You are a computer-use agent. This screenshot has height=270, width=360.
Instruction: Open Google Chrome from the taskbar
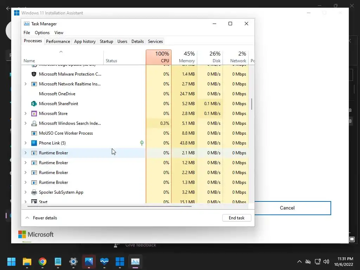(x=43, y=261)
